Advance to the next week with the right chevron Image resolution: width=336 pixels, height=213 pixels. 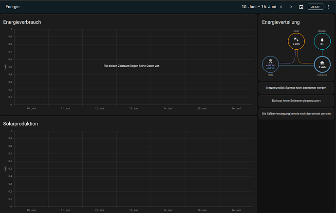point(291,7)
